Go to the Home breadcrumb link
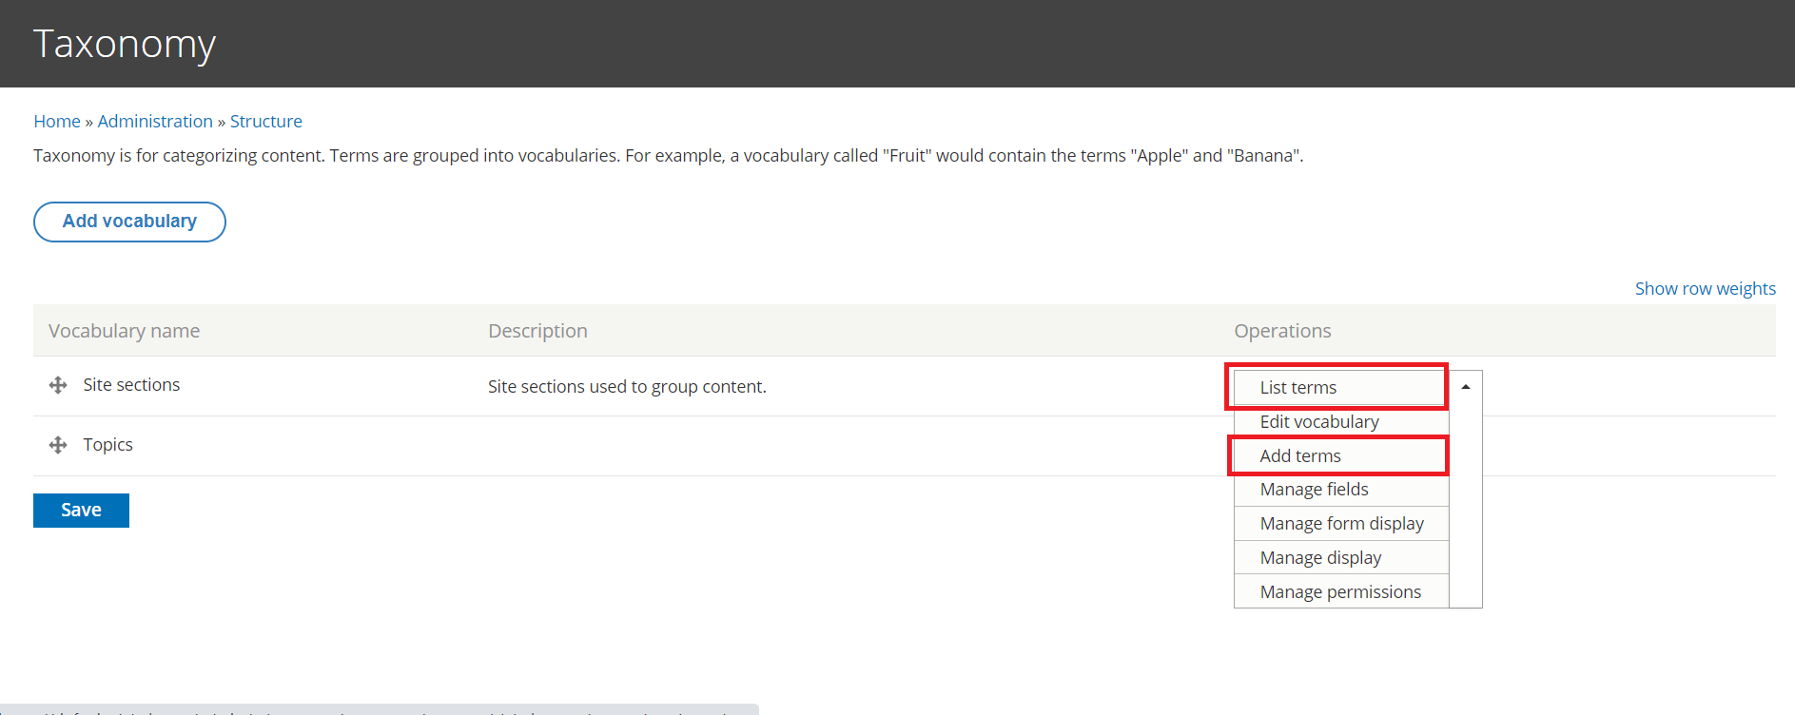 click(57, 122)
